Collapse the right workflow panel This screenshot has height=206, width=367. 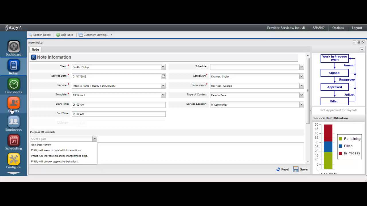tap(362, 49)
